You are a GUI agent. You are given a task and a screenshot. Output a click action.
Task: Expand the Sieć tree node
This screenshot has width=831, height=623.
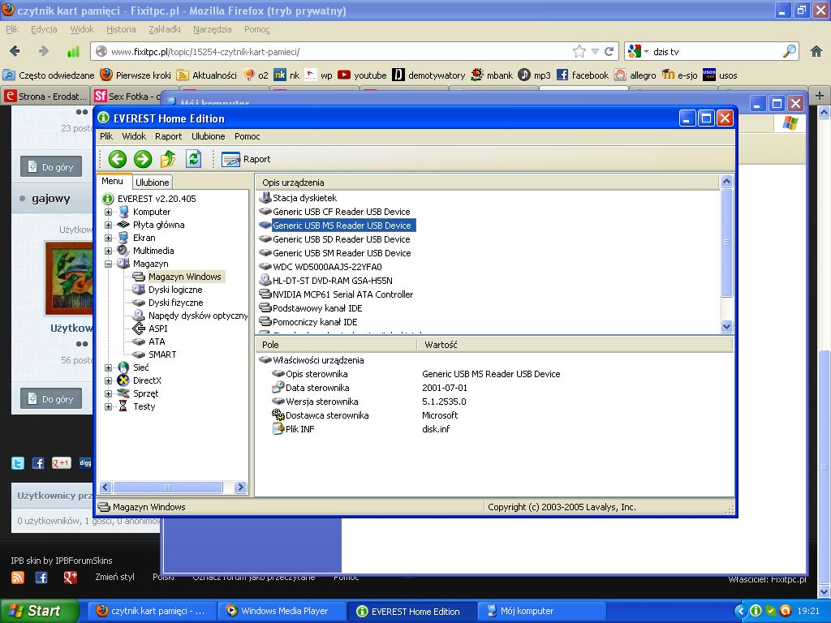click(x=108, y=367)
